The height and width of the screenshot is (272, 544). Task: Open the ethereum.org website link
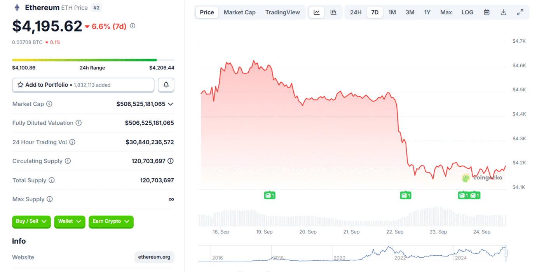(154, 257)
